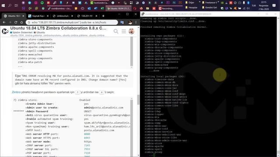The image size is (280, 157).
Task: Open the Chrome profile avatar
Action: pos(130,22)
